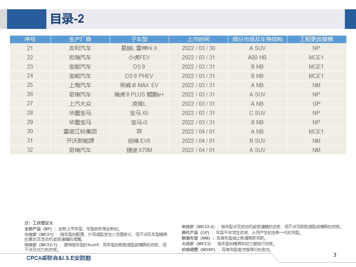Select the A00 HB segment cell

click(257, 57)
